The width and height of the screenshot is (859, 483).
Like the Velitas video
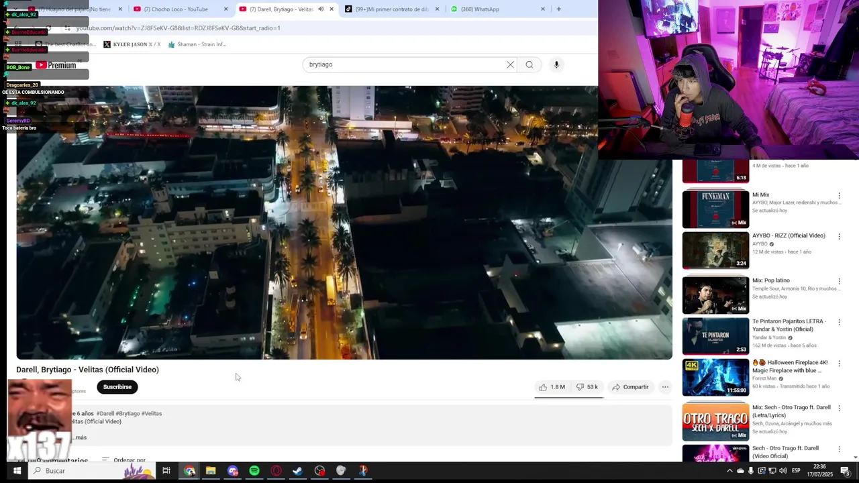pos(552,387)
